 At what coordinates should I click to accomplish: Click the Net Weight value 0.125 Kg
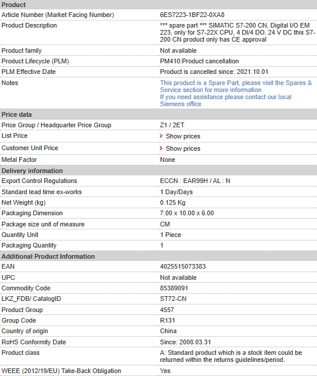173,202
